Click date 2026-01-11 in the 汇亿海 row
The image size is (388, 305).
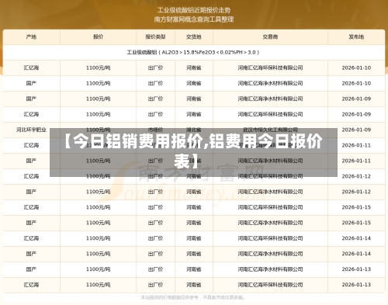pyautogui.click(x=356, y=145)
